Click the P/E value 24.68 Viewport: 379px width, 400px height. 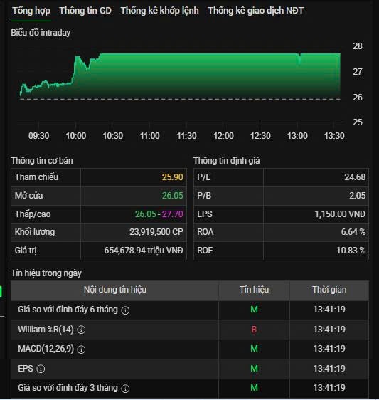point(355,177)
